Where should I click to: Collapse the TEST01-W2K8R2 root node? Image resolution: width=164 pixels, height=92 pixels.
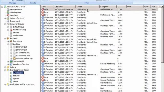tap(2, 7)
